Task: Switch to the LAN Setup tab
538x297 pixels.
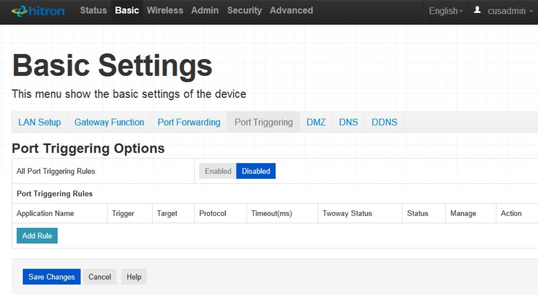Action: point(40,122)
